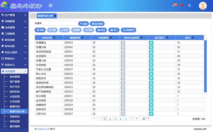Click the 查询 search button
Image resolution: width=213 pixels, height=132 pixels.
83,24
